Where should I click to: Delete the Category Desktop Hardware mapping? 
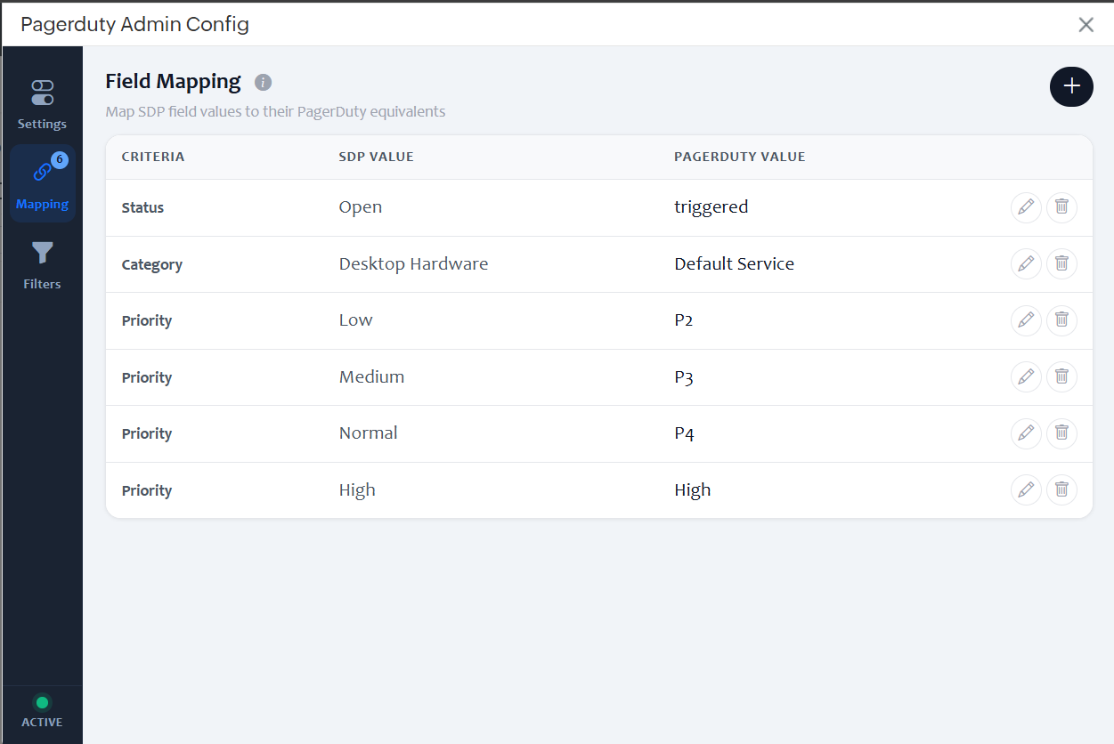1061,264
